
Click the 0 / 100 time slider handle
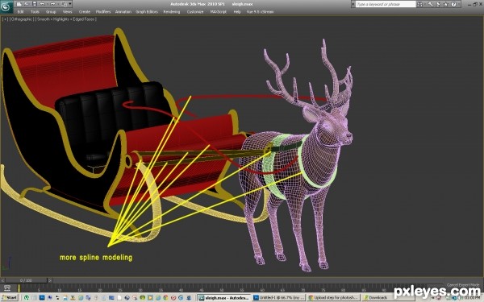[x=27, y=280]
